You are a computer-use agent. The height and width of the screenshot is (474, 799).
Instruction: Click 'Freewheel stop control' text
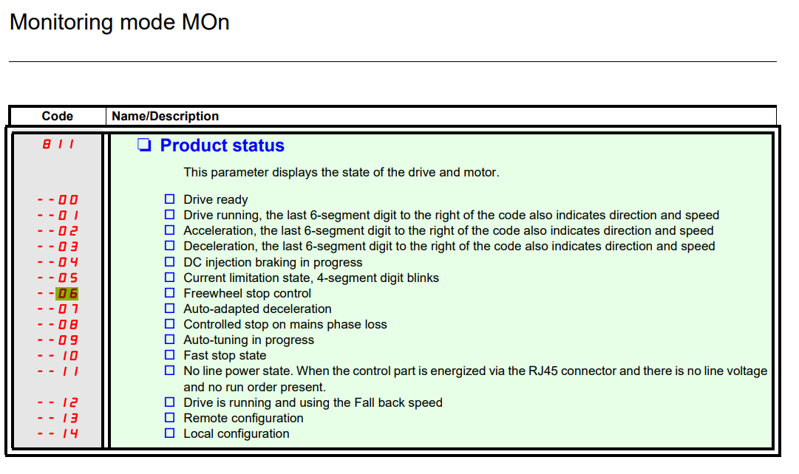coord(247,293)
